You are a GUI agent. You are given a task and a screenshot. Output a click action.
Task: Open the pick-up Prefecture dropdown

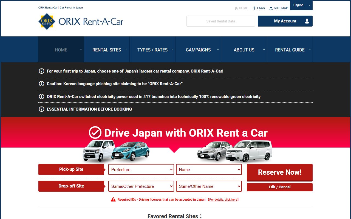click(141, 170)
